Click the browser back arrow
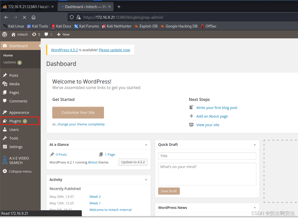The height and width of the screenshot is (218, 298). [x=6, y=17]
